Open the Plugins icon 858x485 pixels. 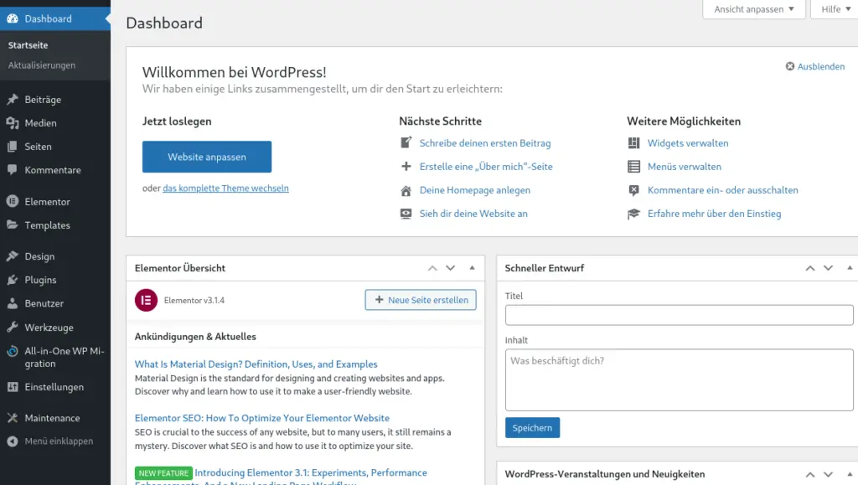(15, 279)
